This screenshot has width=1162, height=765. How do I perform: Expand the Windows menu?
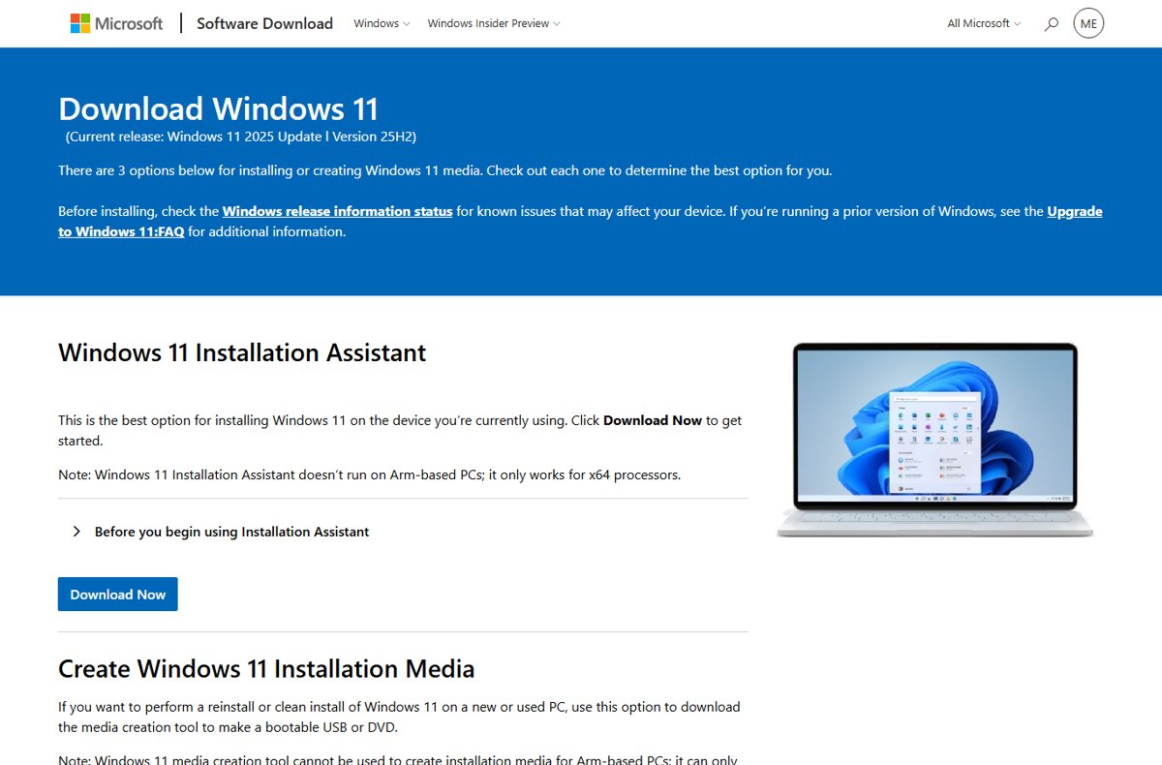[382, 23]
